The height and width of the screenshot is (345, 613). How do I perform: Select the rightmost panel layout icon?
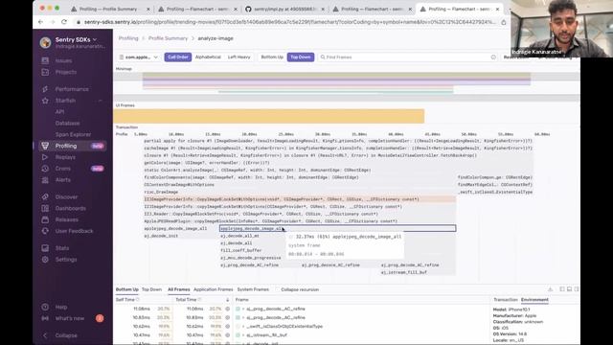coord(577,289)
